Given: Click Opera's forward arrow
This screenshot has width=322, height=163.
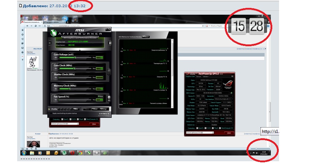Looking at the screenshot, I should pyautogui.click(x=31, y=26).
